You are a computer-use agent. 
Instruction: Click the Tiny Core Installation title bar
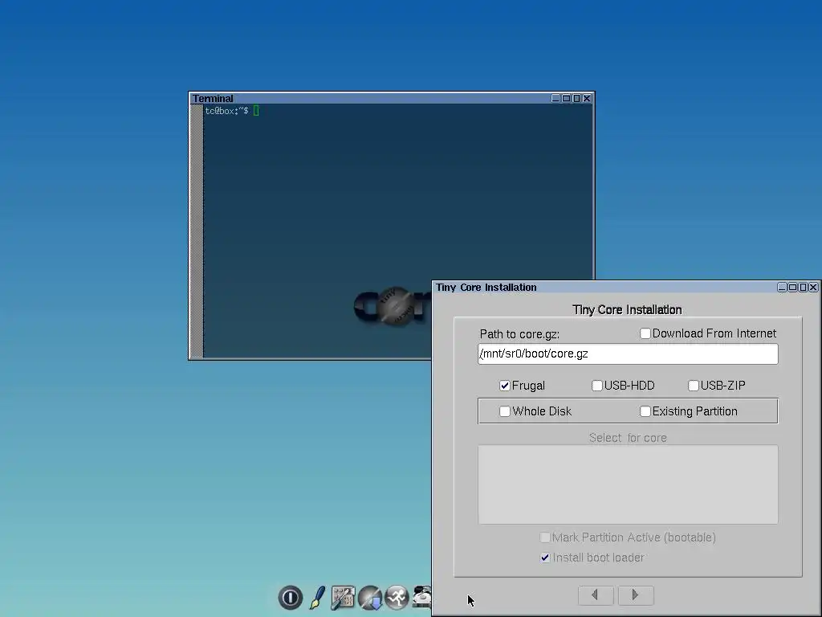pos(604,287)
